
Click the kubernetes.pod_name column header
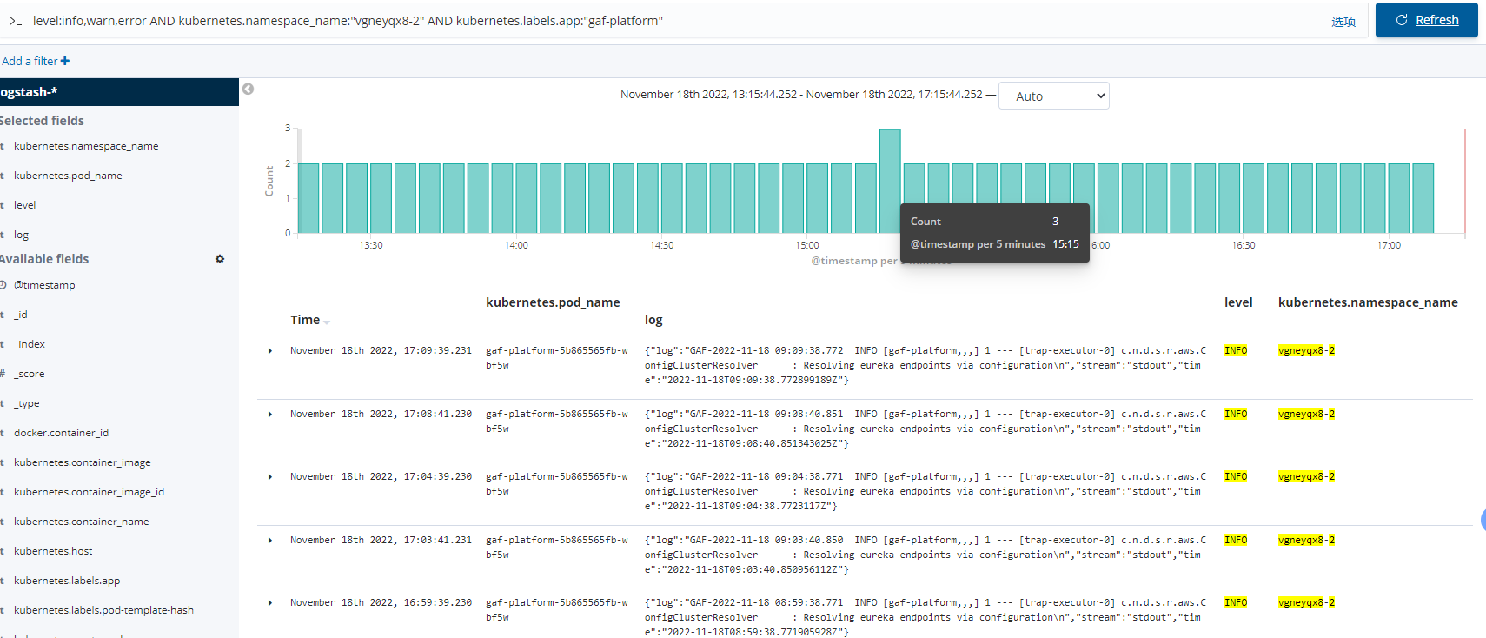(x=553, y=302)
